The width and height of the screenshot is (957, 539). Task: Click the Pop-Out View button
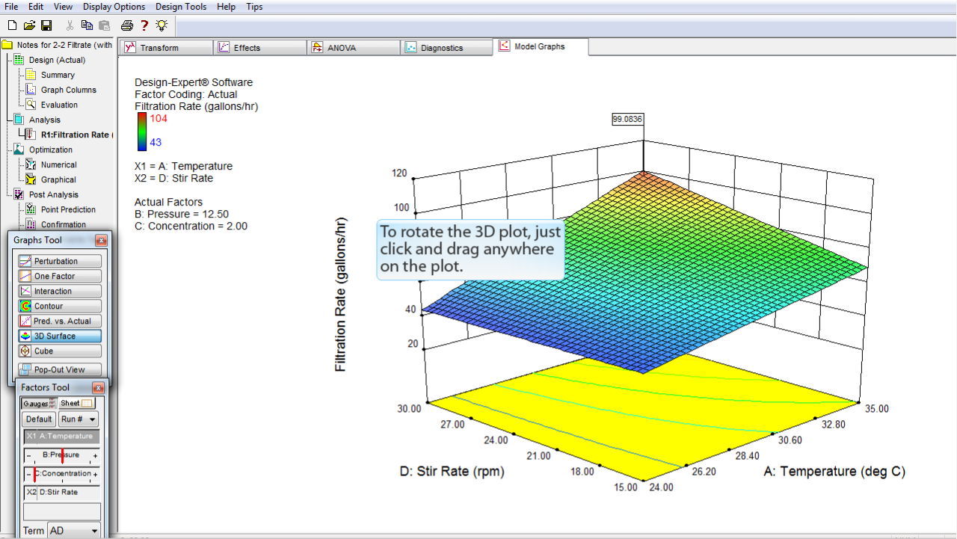point(60,369)
